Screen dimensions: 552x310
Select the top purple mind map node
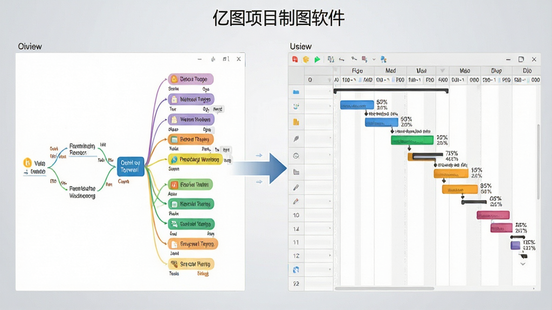[x=190, y=79]
